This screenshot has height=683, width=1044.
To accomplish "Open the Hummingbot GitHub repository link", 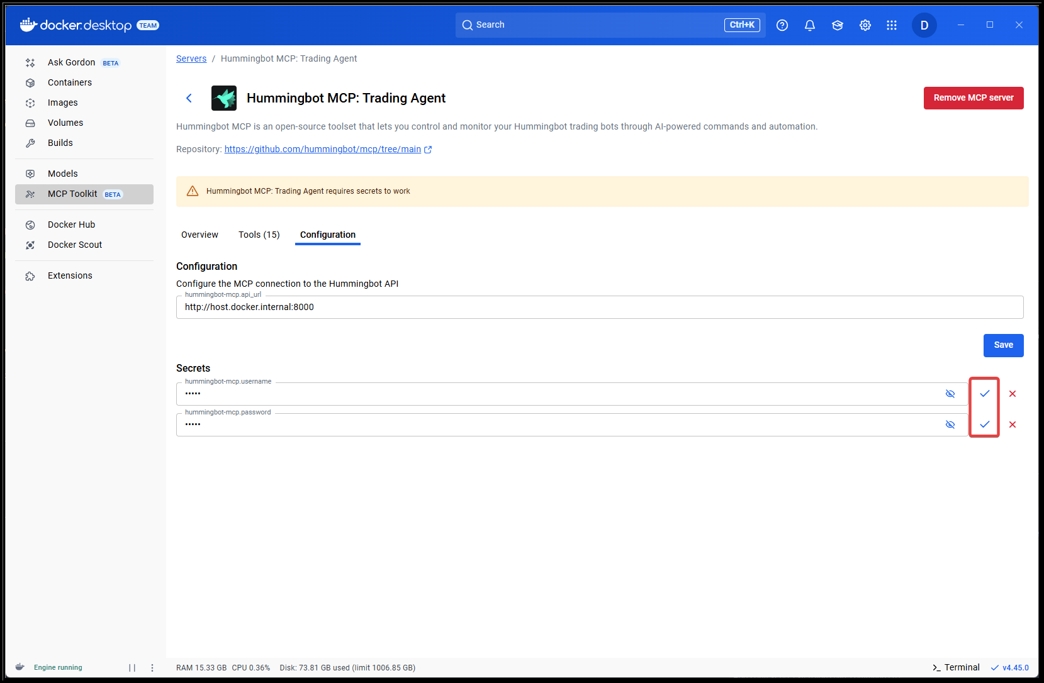I will [322, 149].
